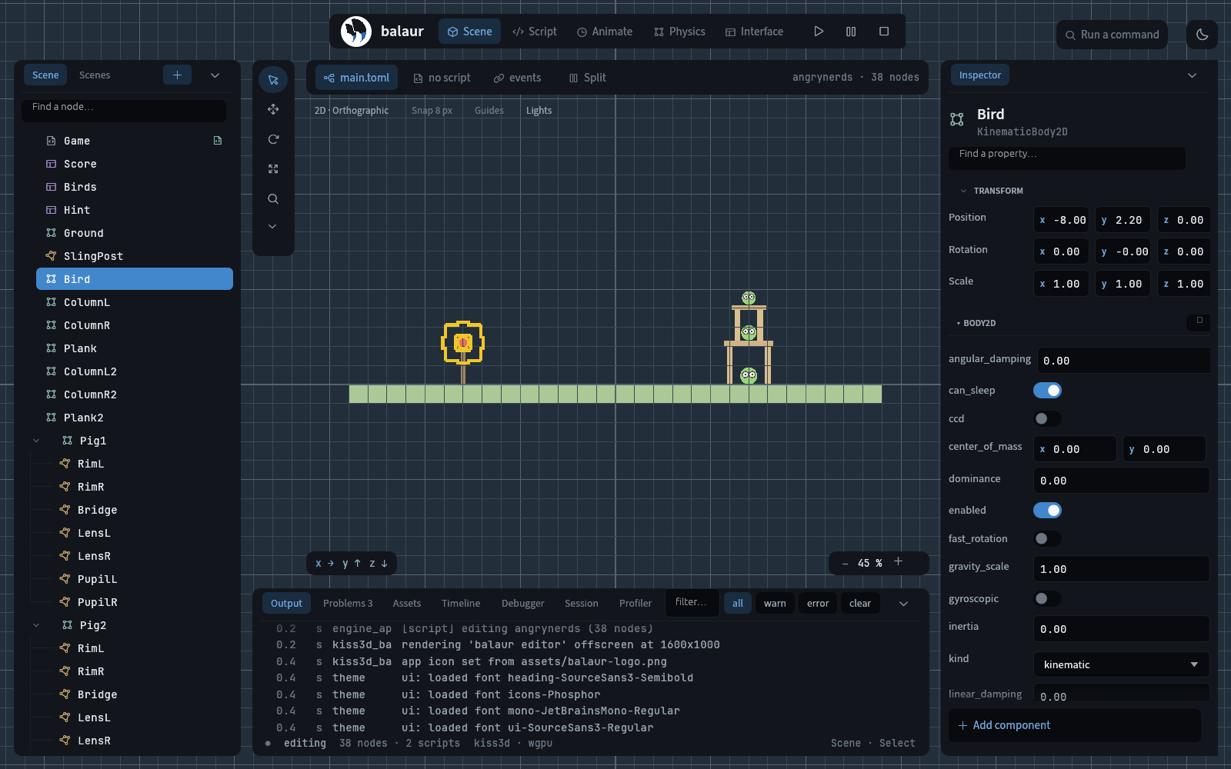Edit gravity_scale value field

point(1121,569)
